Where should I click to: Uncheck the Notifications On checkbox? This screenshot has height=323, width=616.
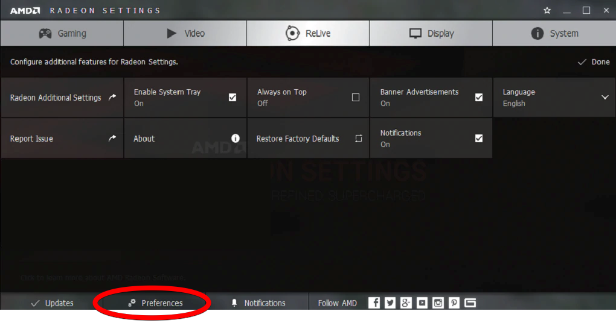point(478,139)
